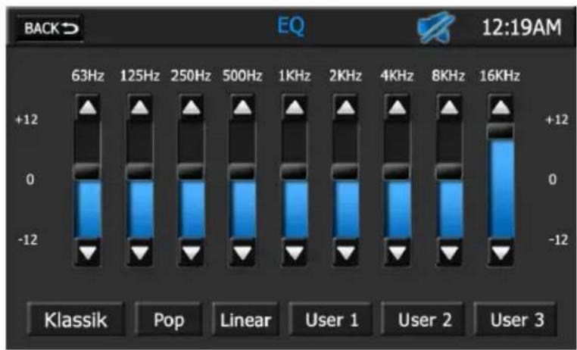The width and height of the screenshot is (577, 350).
Task: Click the 16KHz frequency label
Action: pos(500,76)
